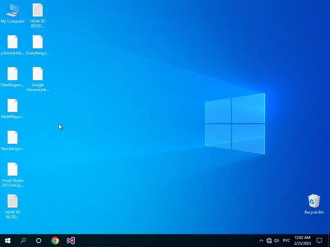Open network status tray icon
This screenshot has height=247, width=330.
pyautogui.click(x=269, y=241)
